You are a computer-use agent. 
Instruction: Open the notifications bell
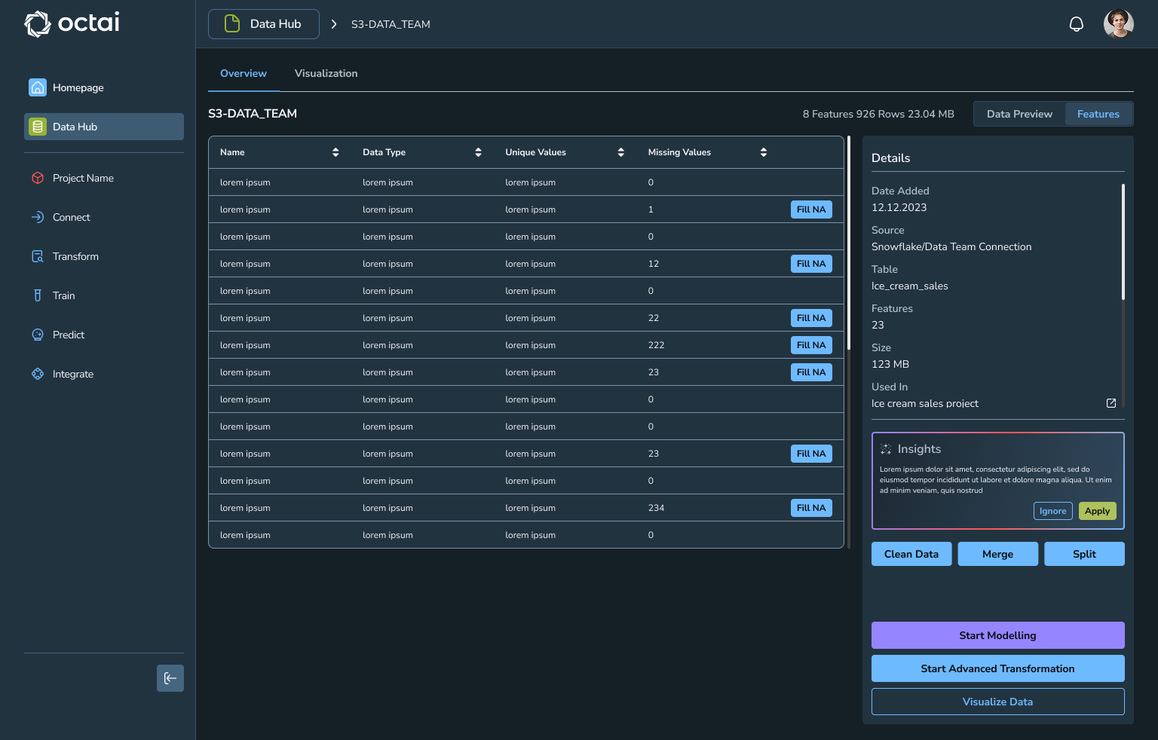(x=1077, y=24)
